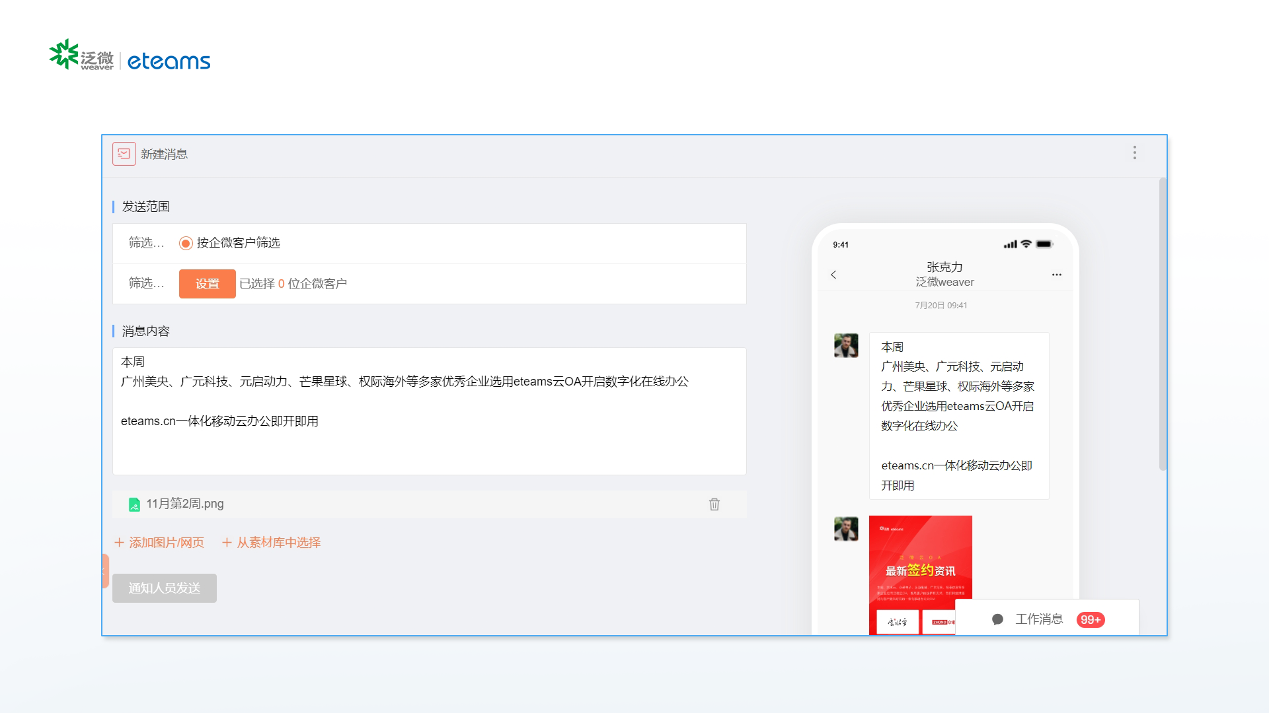Click the orange collapse handle on left edge
The height and width of the screenshot is (713, 1269).
click(x=106, y=571)
